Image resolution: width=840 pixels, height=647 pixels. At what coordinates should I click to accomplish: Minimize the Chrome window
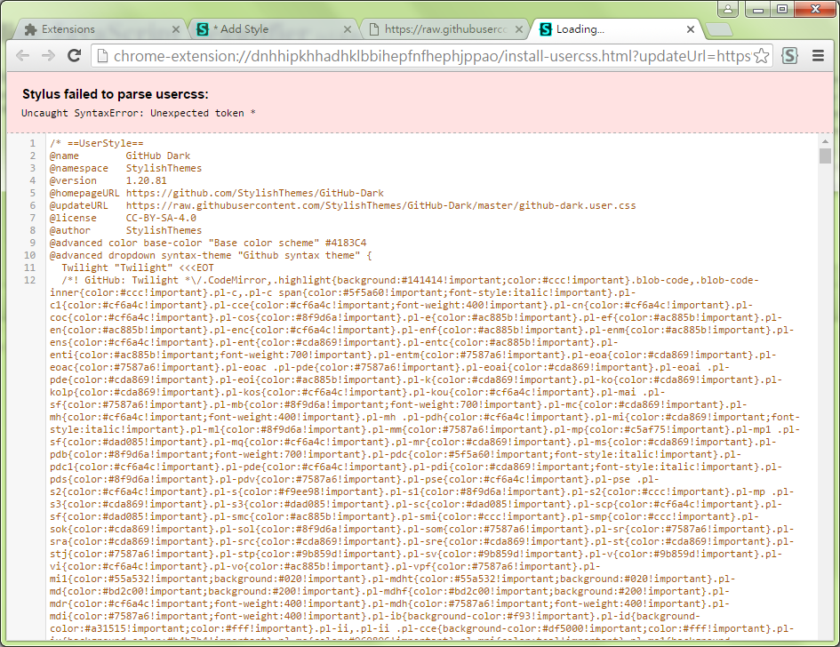tap(758, 9)
